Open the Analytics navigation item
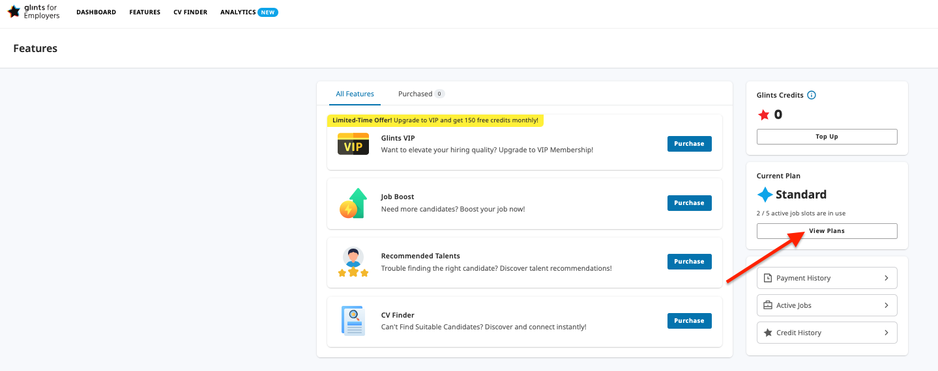 [238, 12]
